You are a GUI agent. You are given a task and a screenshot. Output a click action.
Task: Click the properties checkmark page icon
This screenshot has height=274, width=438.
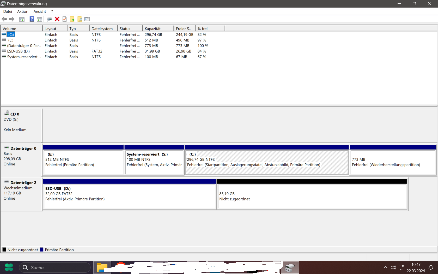pos(65,19)
